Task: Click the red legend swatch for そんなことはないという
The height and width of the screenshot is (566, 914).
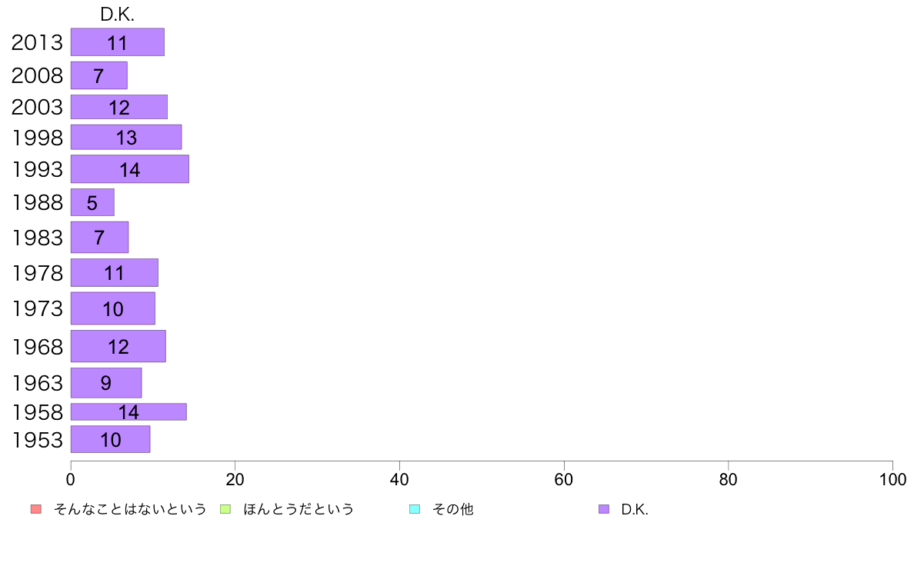Action: point(36,509)
